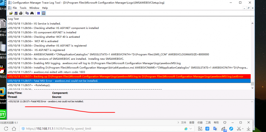This screenshot has width=266, height=132.
Task: Open the browser extensions grid icon
Action: pyautogui.click(x=200, y=129)
